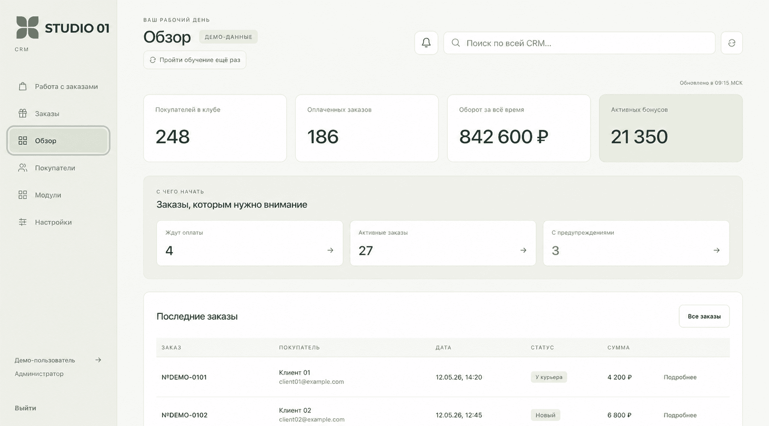Click the refresh icon next to the search bar
The image size is (769, 426).
point(732,43)
